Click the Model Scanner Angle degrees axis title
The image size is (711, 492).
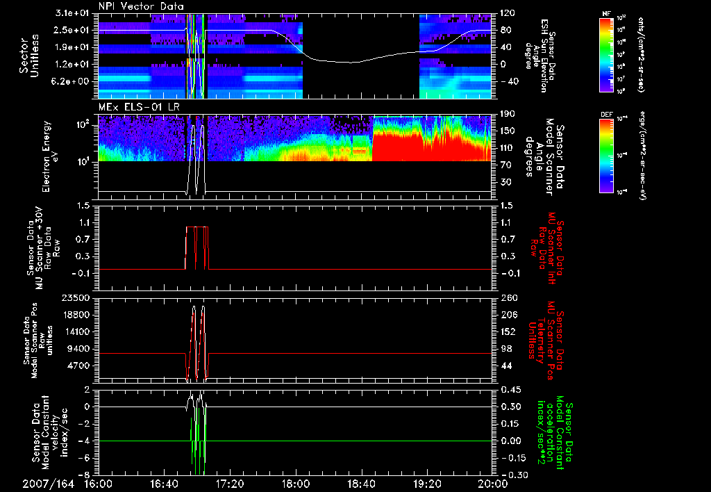pyautogui.click(x=546, y=156)
